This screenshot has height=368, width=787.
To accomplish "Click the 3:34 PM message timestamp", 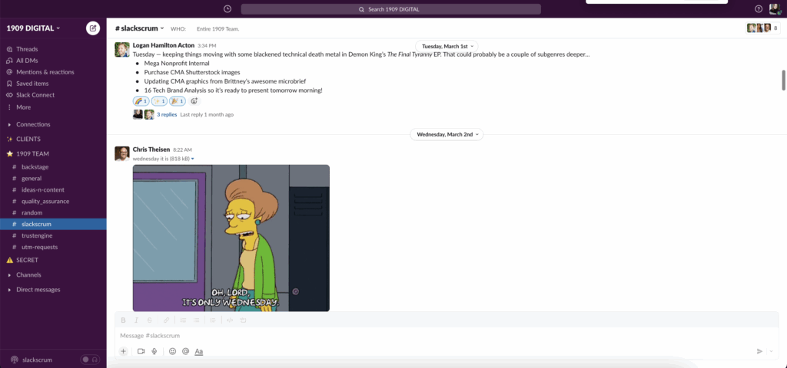I will coord(207,45).
